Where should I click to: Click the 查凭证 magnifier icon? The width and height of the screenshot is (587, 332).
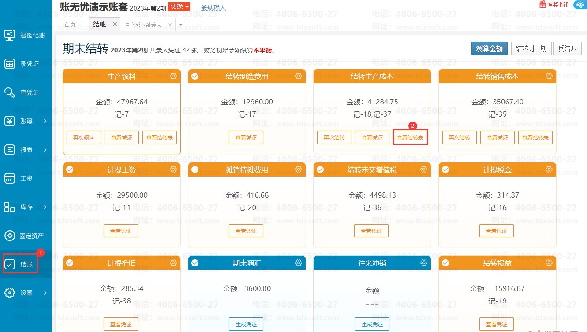10,92
